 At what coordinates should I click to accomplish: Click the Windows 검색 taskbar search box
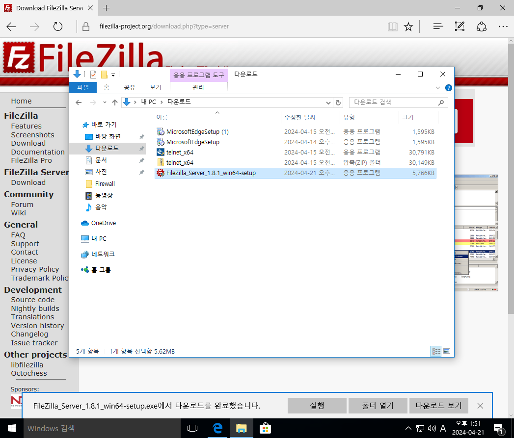pyautogui.click(x=102, y=428)
